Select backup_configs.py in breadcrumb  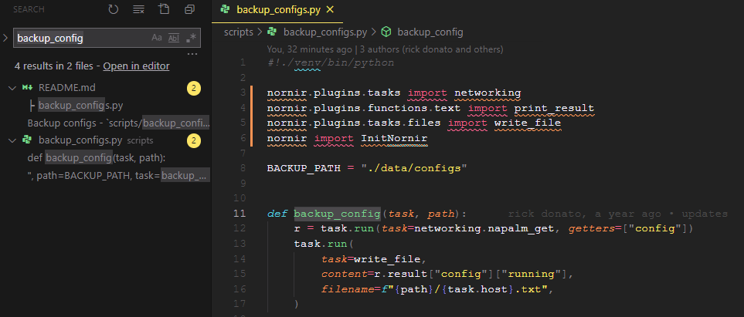325,32
